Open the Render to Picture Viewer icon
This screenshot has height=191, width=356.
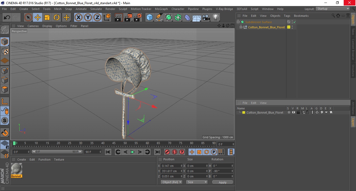point(128,18)
